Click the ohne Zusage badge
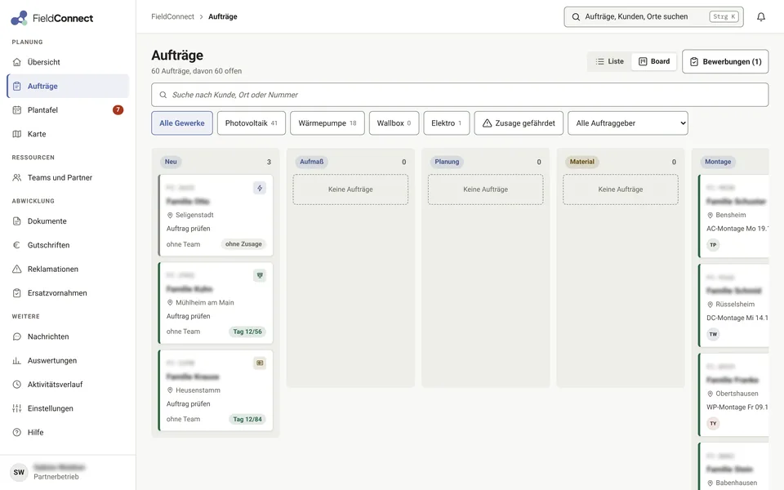Image resolution: width=784 pixels, height=490 pixels. [243, 244]
